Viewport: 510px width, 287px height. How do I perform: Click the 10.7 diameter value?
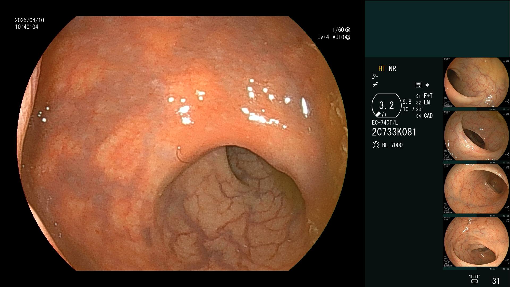click(x=409, y=109)
